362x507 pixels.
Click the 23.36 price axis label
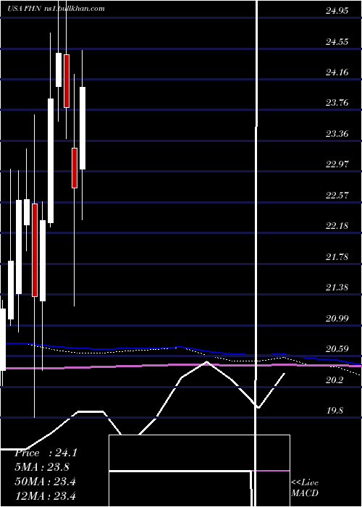337,133
